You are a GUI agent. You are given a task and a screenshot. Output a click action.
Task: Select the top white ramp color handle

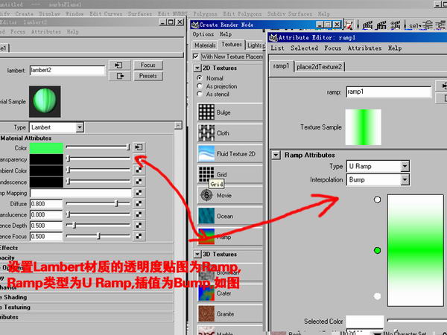click(377, 200)
